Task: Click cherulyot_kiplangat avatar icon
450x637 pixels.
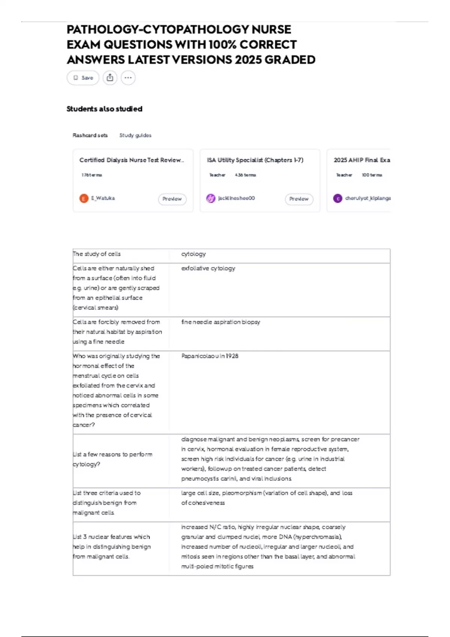Action: 337,199
